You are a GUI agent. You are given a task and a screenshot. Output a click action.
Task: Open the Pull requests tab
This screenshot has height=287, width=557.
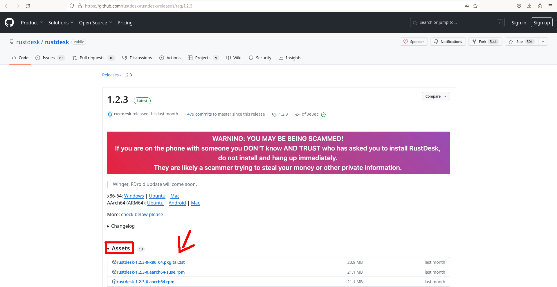[x=92, y=58]
